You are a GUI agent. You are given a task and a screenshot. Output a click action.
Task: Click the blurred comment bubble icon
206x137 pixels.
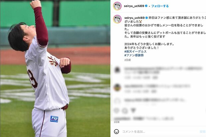tap(125, 111)
